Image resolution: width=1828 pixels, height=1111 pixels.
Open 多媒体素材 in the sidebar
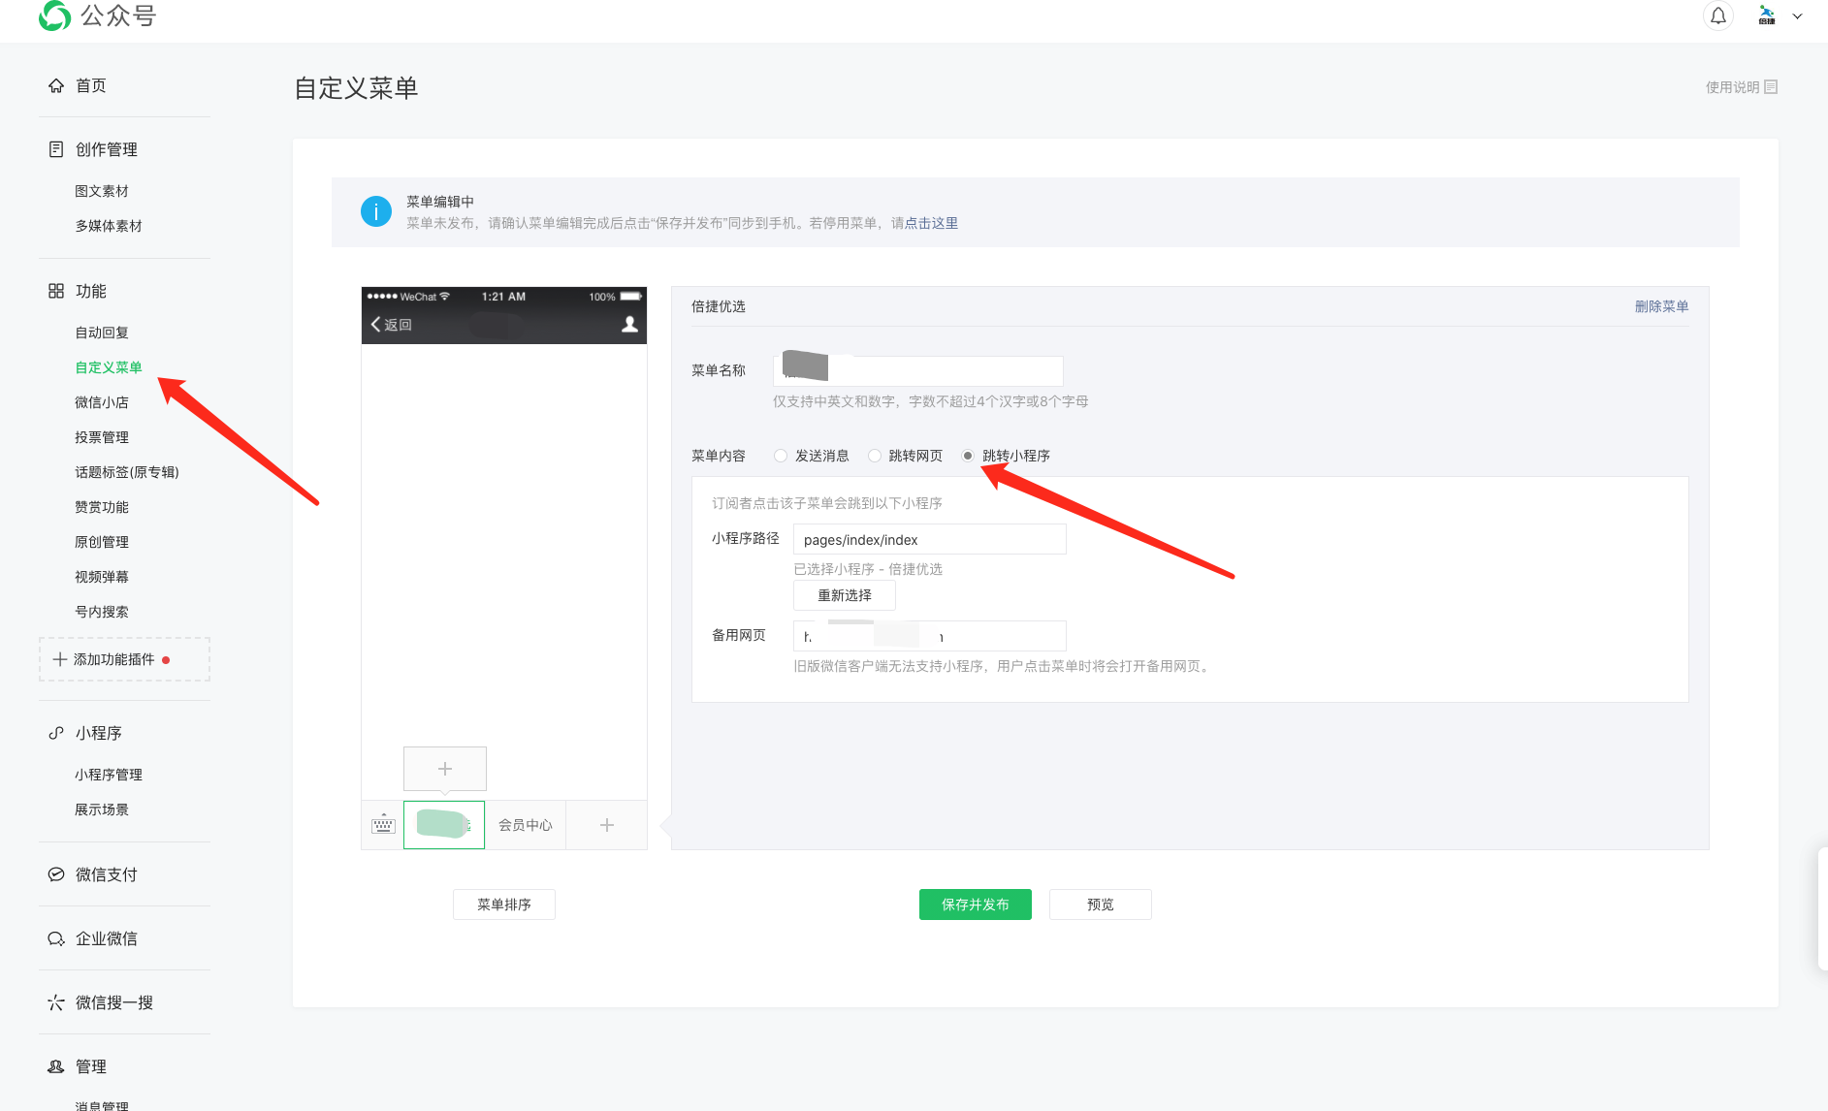pyautogui.click(x=109, y=226)
